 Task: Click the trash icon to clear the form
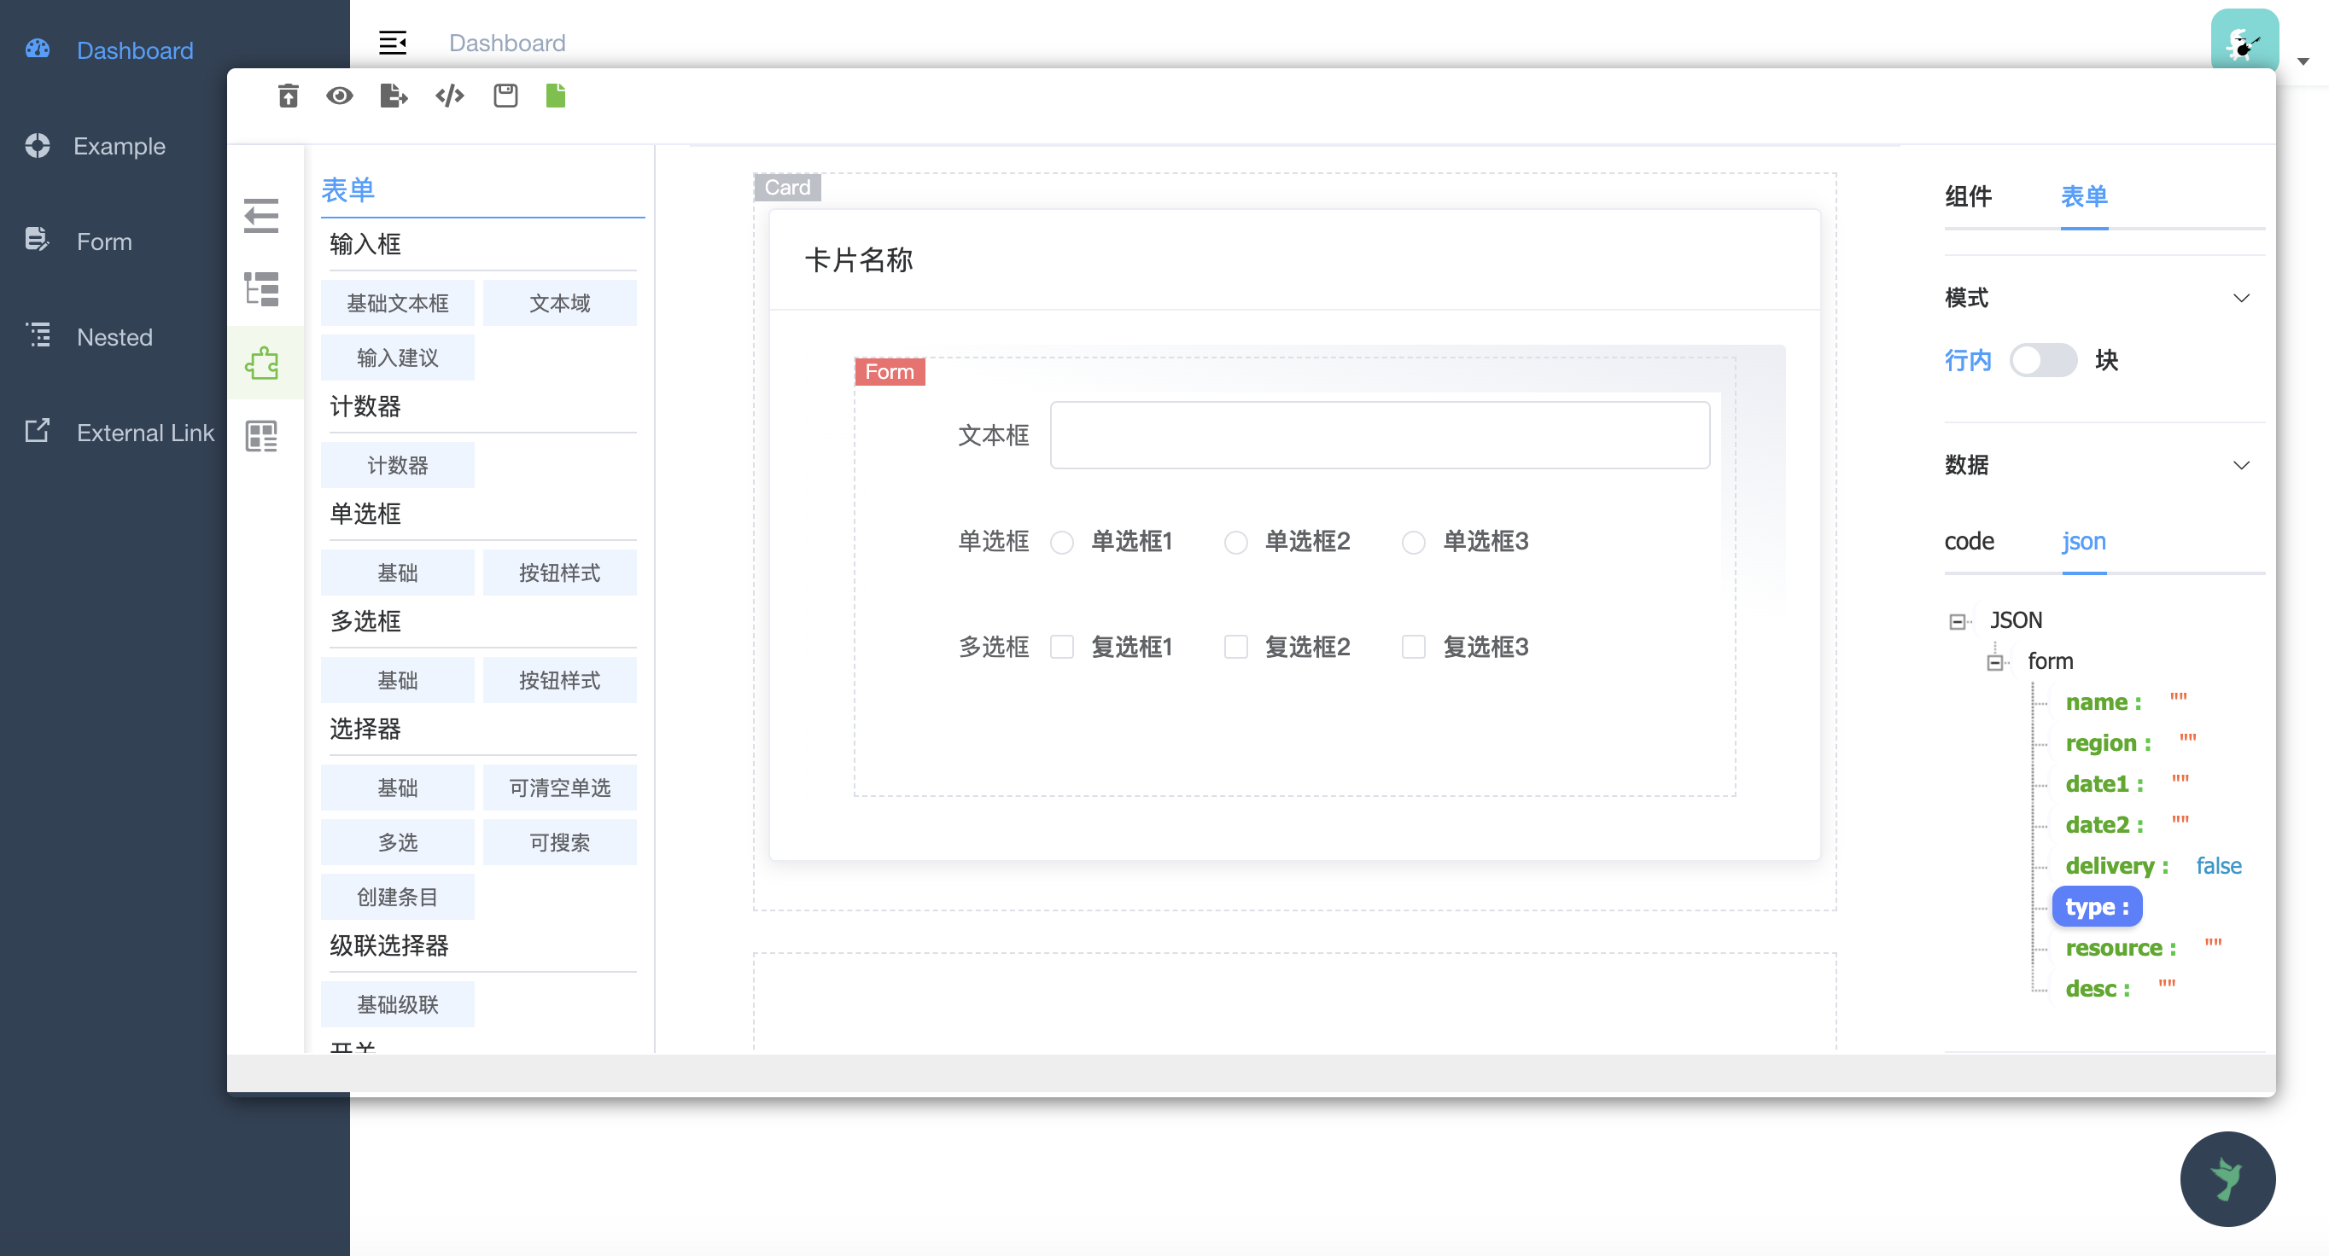[288, 95]
